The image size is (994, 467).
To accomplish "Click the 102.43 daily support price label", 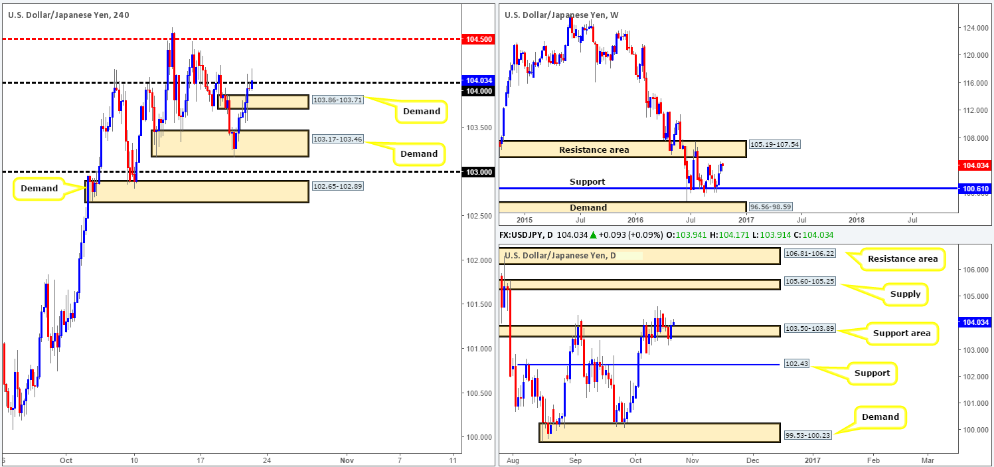I will coord(796,364).
